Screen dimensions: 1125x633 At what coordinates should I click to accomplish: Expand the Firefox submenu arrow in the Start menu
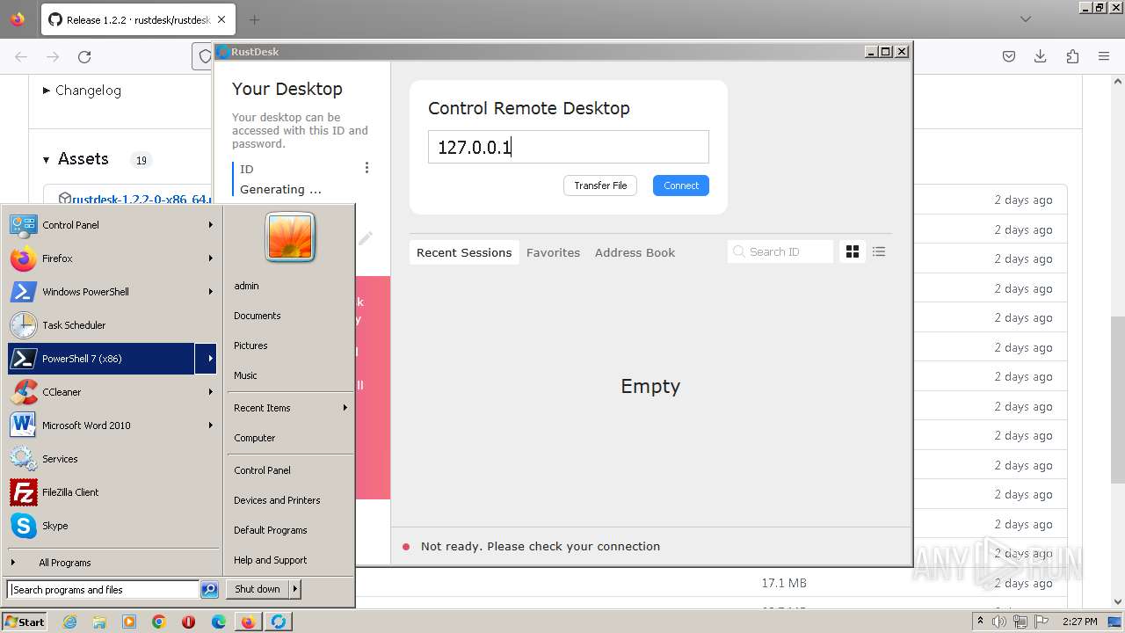pos(210,258)
